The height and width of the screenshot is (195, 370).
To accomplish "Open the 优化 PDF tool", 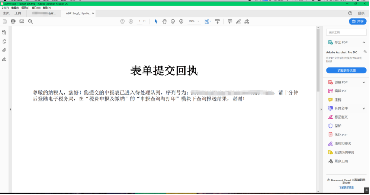I will tap(338, 135).
